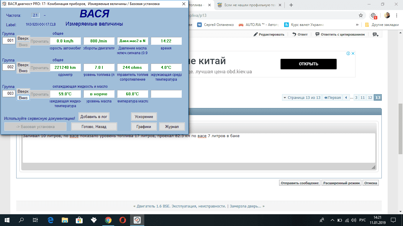Click Вверх button for group 002

click(23, 65)
